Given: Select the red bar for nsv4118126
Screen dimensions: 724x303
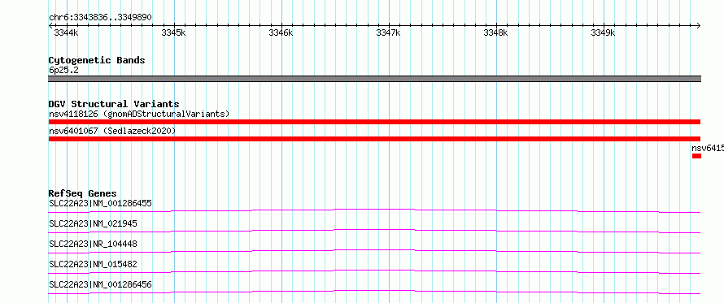Looking at the screenshot, I should coord(374,122).
